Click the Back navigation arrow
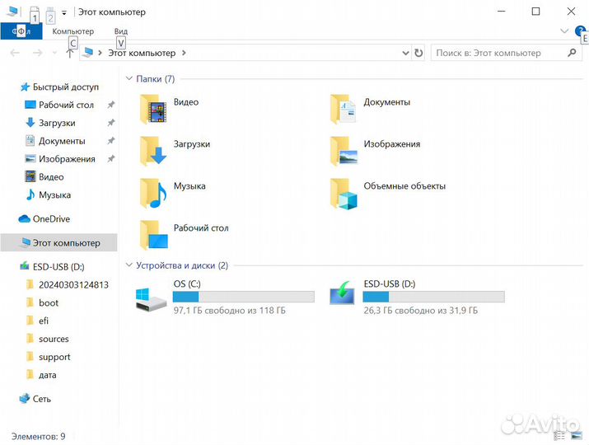This screenshot has height=445, width=589. [15, 53]
